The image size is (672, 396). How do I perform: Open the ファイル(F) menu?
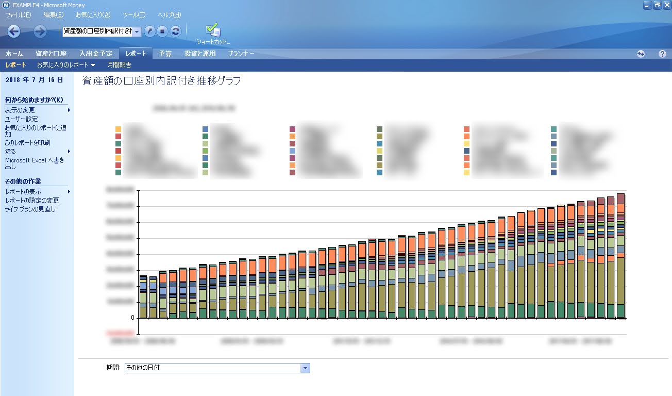[19, 15]
